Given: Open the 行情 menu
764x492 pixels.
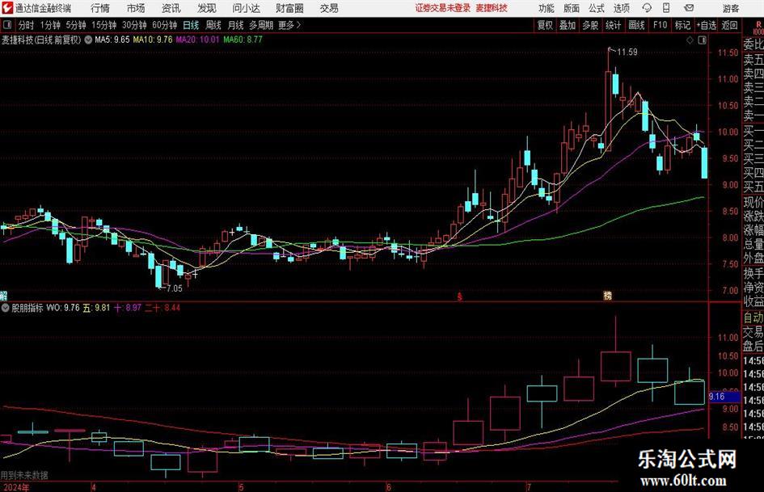Looking at the screenshot, I should click(x=100, y=8).
